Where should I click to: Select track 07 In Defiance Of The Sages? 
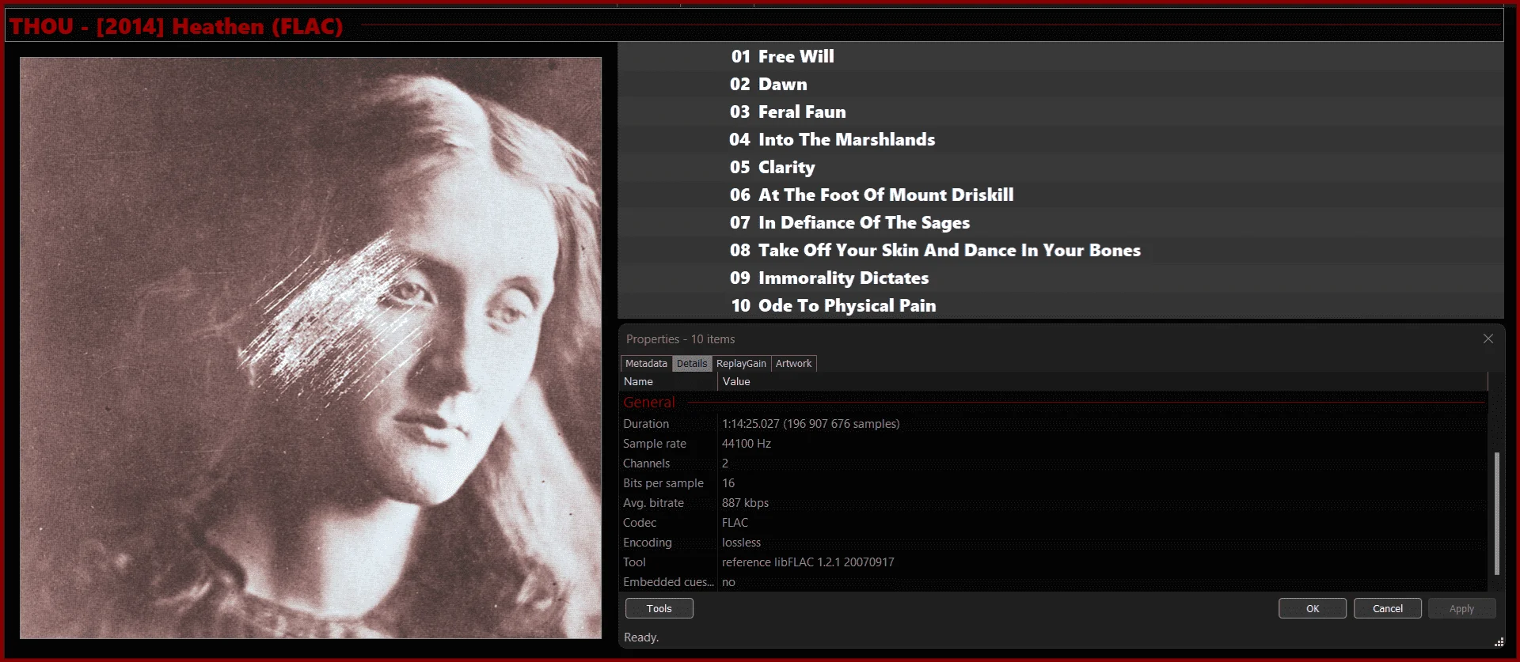[x=1061, y=222]
